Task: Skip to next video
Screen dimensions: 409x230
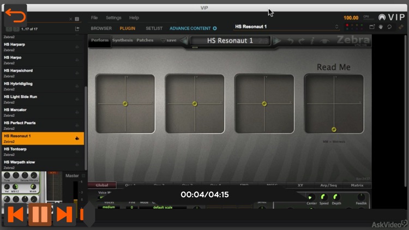Action: [64, 215]
